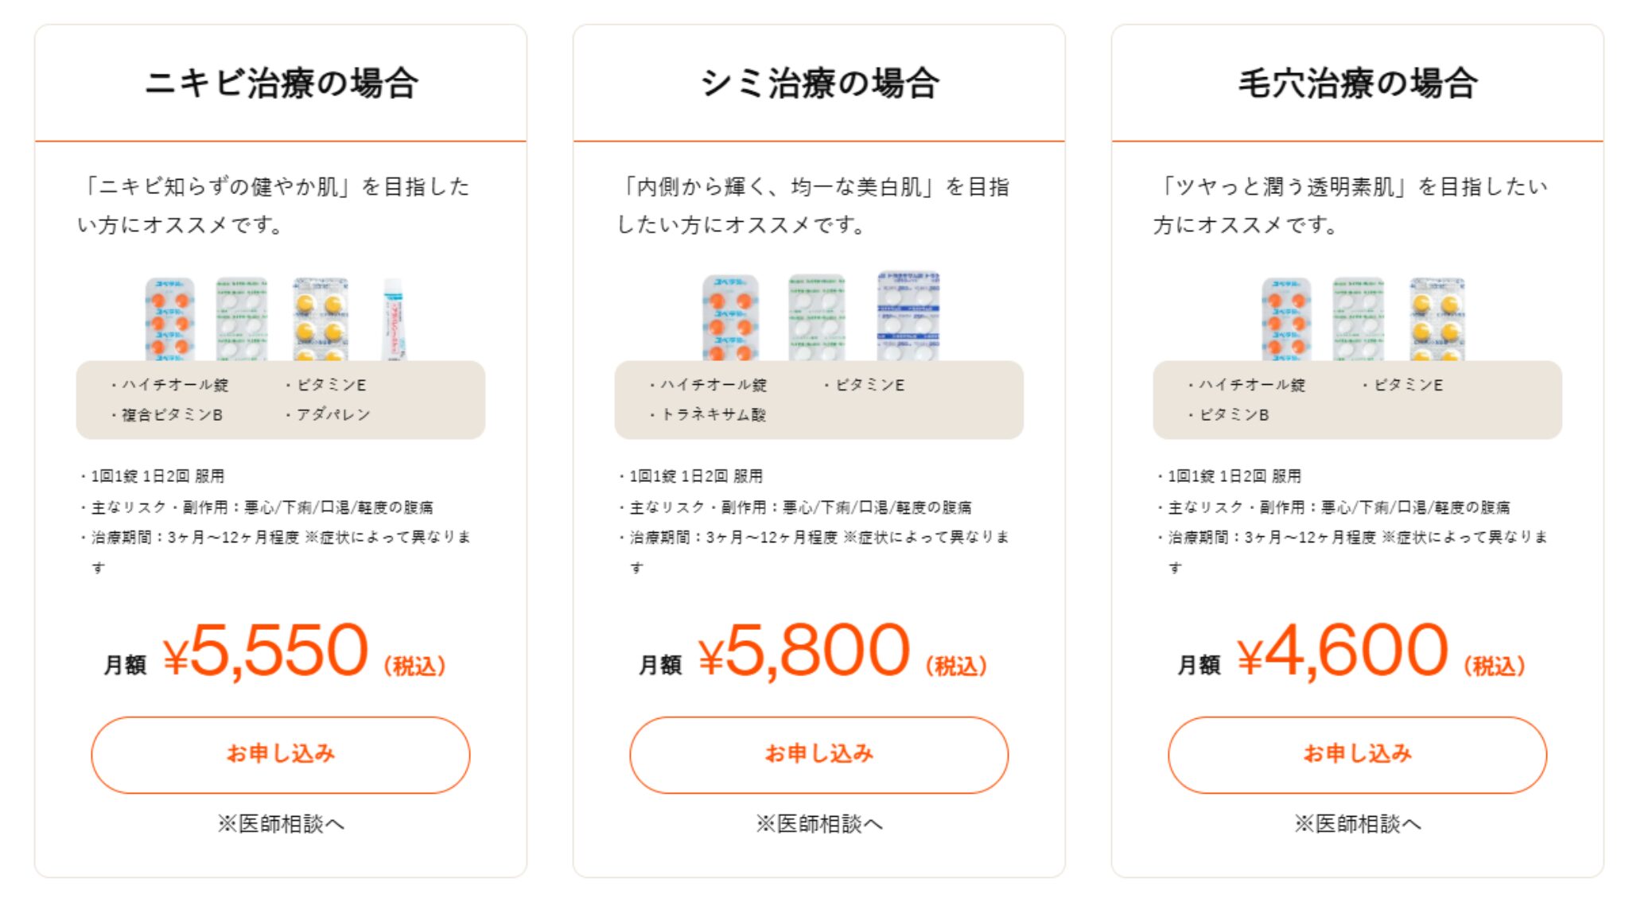Click the トラネキサム酸 ingredient label
This screenshot has width=1629, height=917.
(713, 414)
